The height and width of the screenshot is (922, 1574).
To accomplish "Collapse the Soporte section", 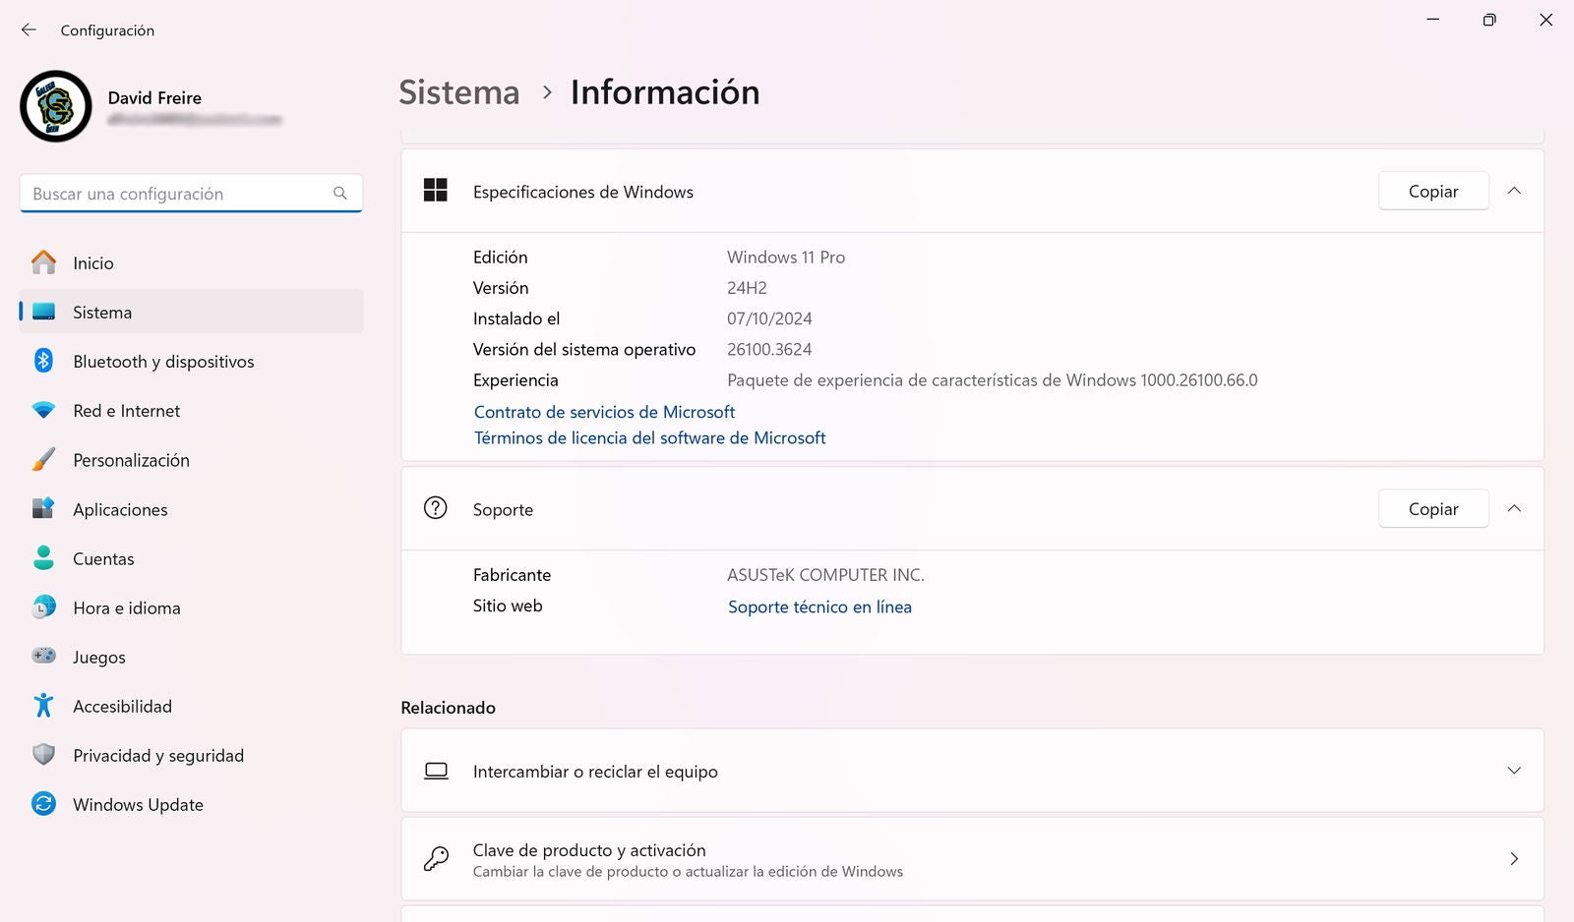I will pos(1514,508).
